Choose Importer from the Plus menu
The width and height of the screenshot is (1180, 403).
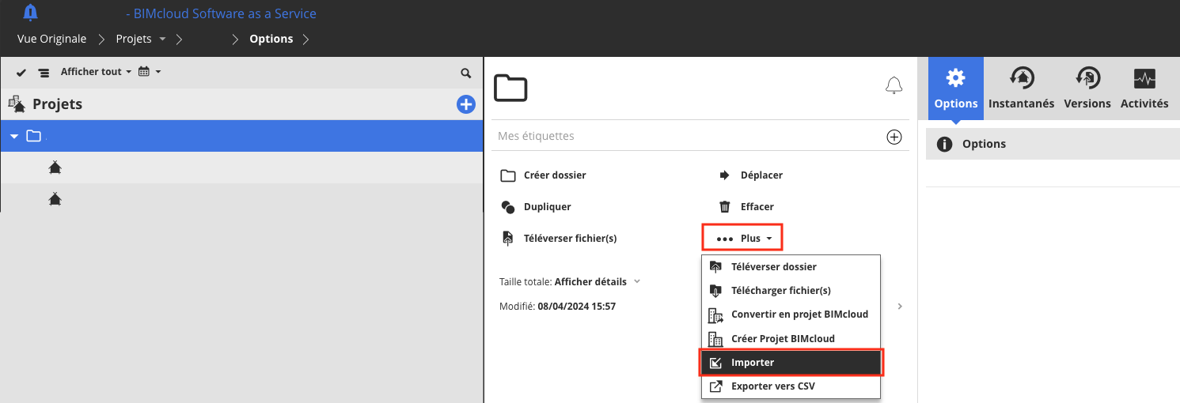coord(791,363)
